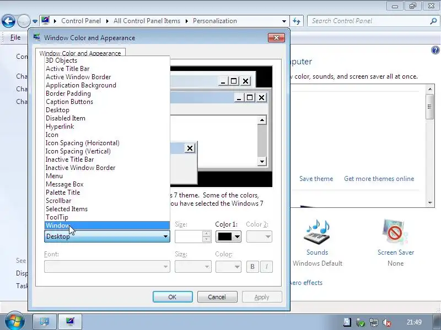Click Cancel in the appearance dialog
The height and width of the screenshot is (330, 441).
[x=217, y=297]
